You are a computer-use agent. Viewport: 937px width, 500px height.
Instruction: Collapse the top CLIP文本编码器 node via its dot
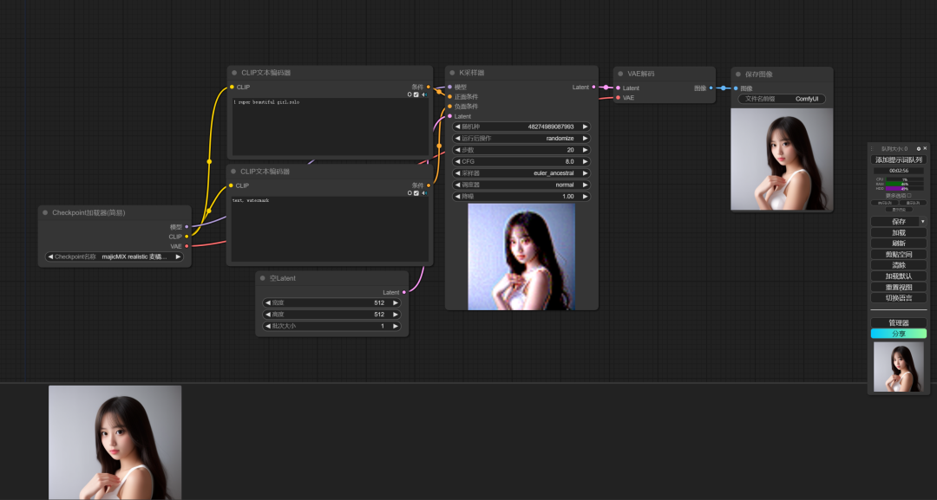[234, 73]
